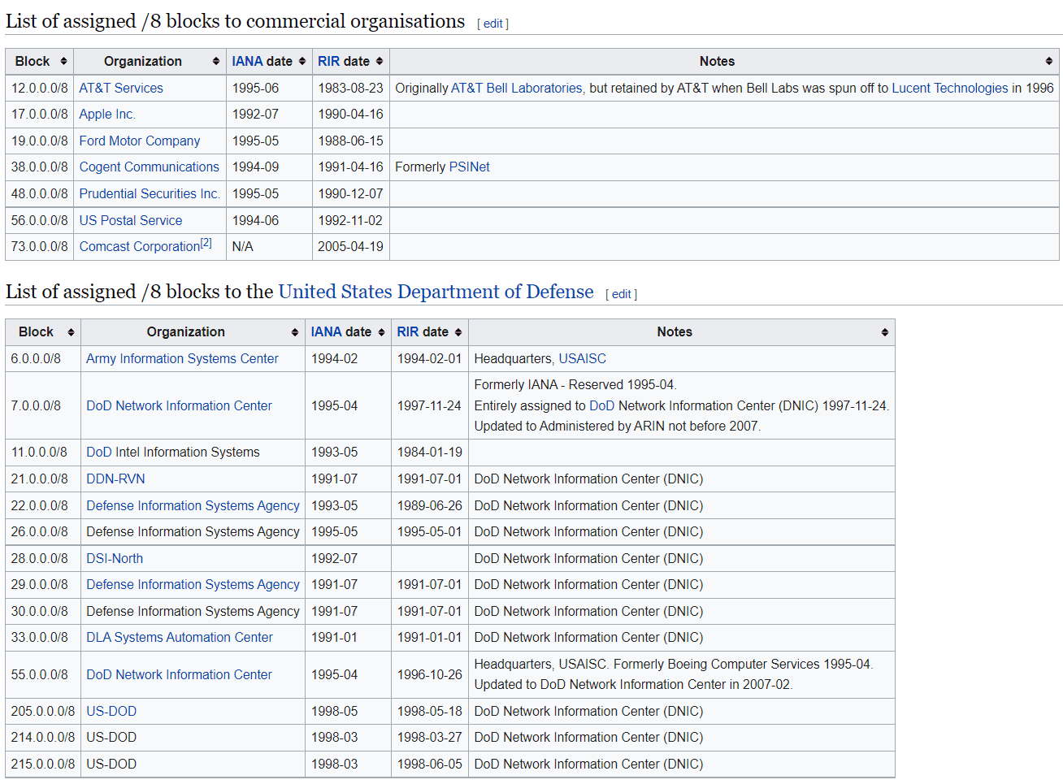Open the USAISC link in 6.0.0.0/8 notes
This screenshot has width=1063, height=784.
click(x=583, y=359)
